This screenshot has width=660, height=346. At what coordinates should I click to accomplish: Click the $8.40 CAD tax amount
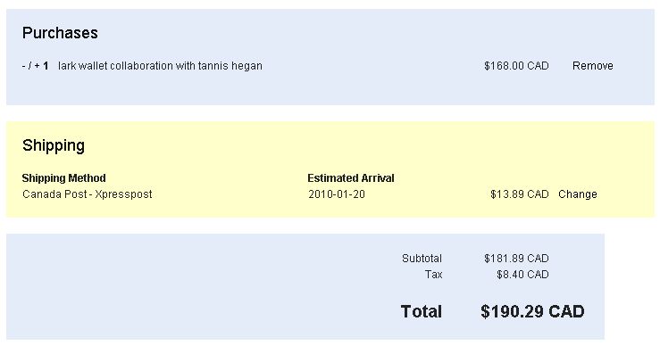[522, 275]
